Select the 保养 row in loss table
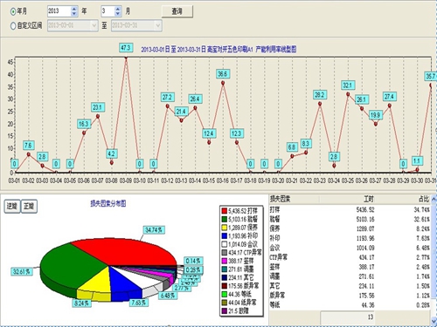The image size is (437, 327). point(350,228)
